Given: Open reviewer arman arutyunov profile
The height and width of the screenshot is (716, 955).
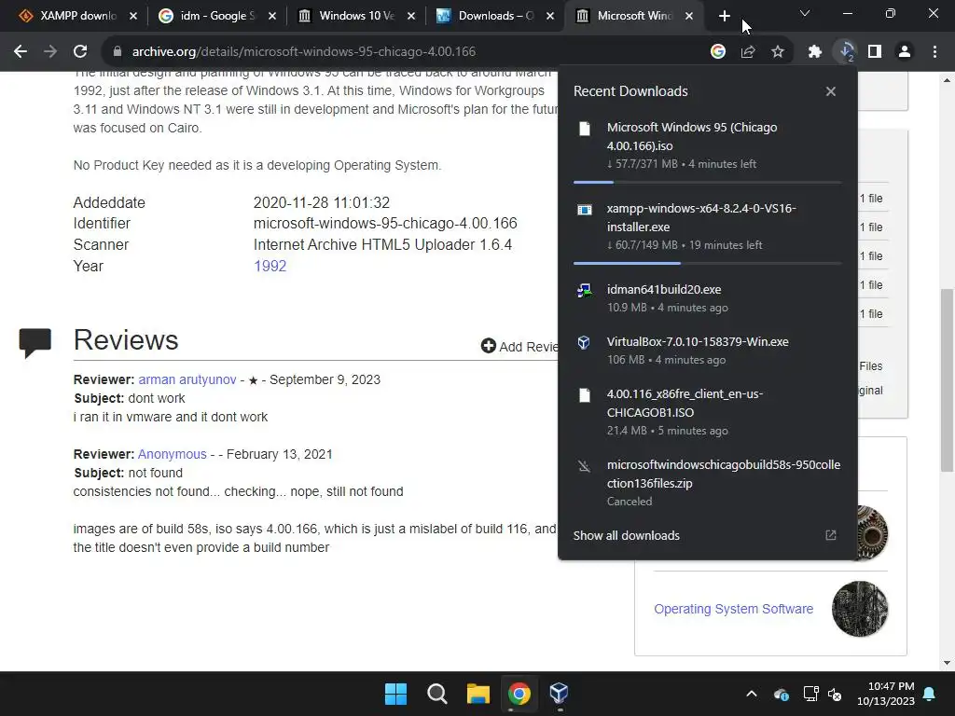Looking at the screenshot, I should point(187,379).
